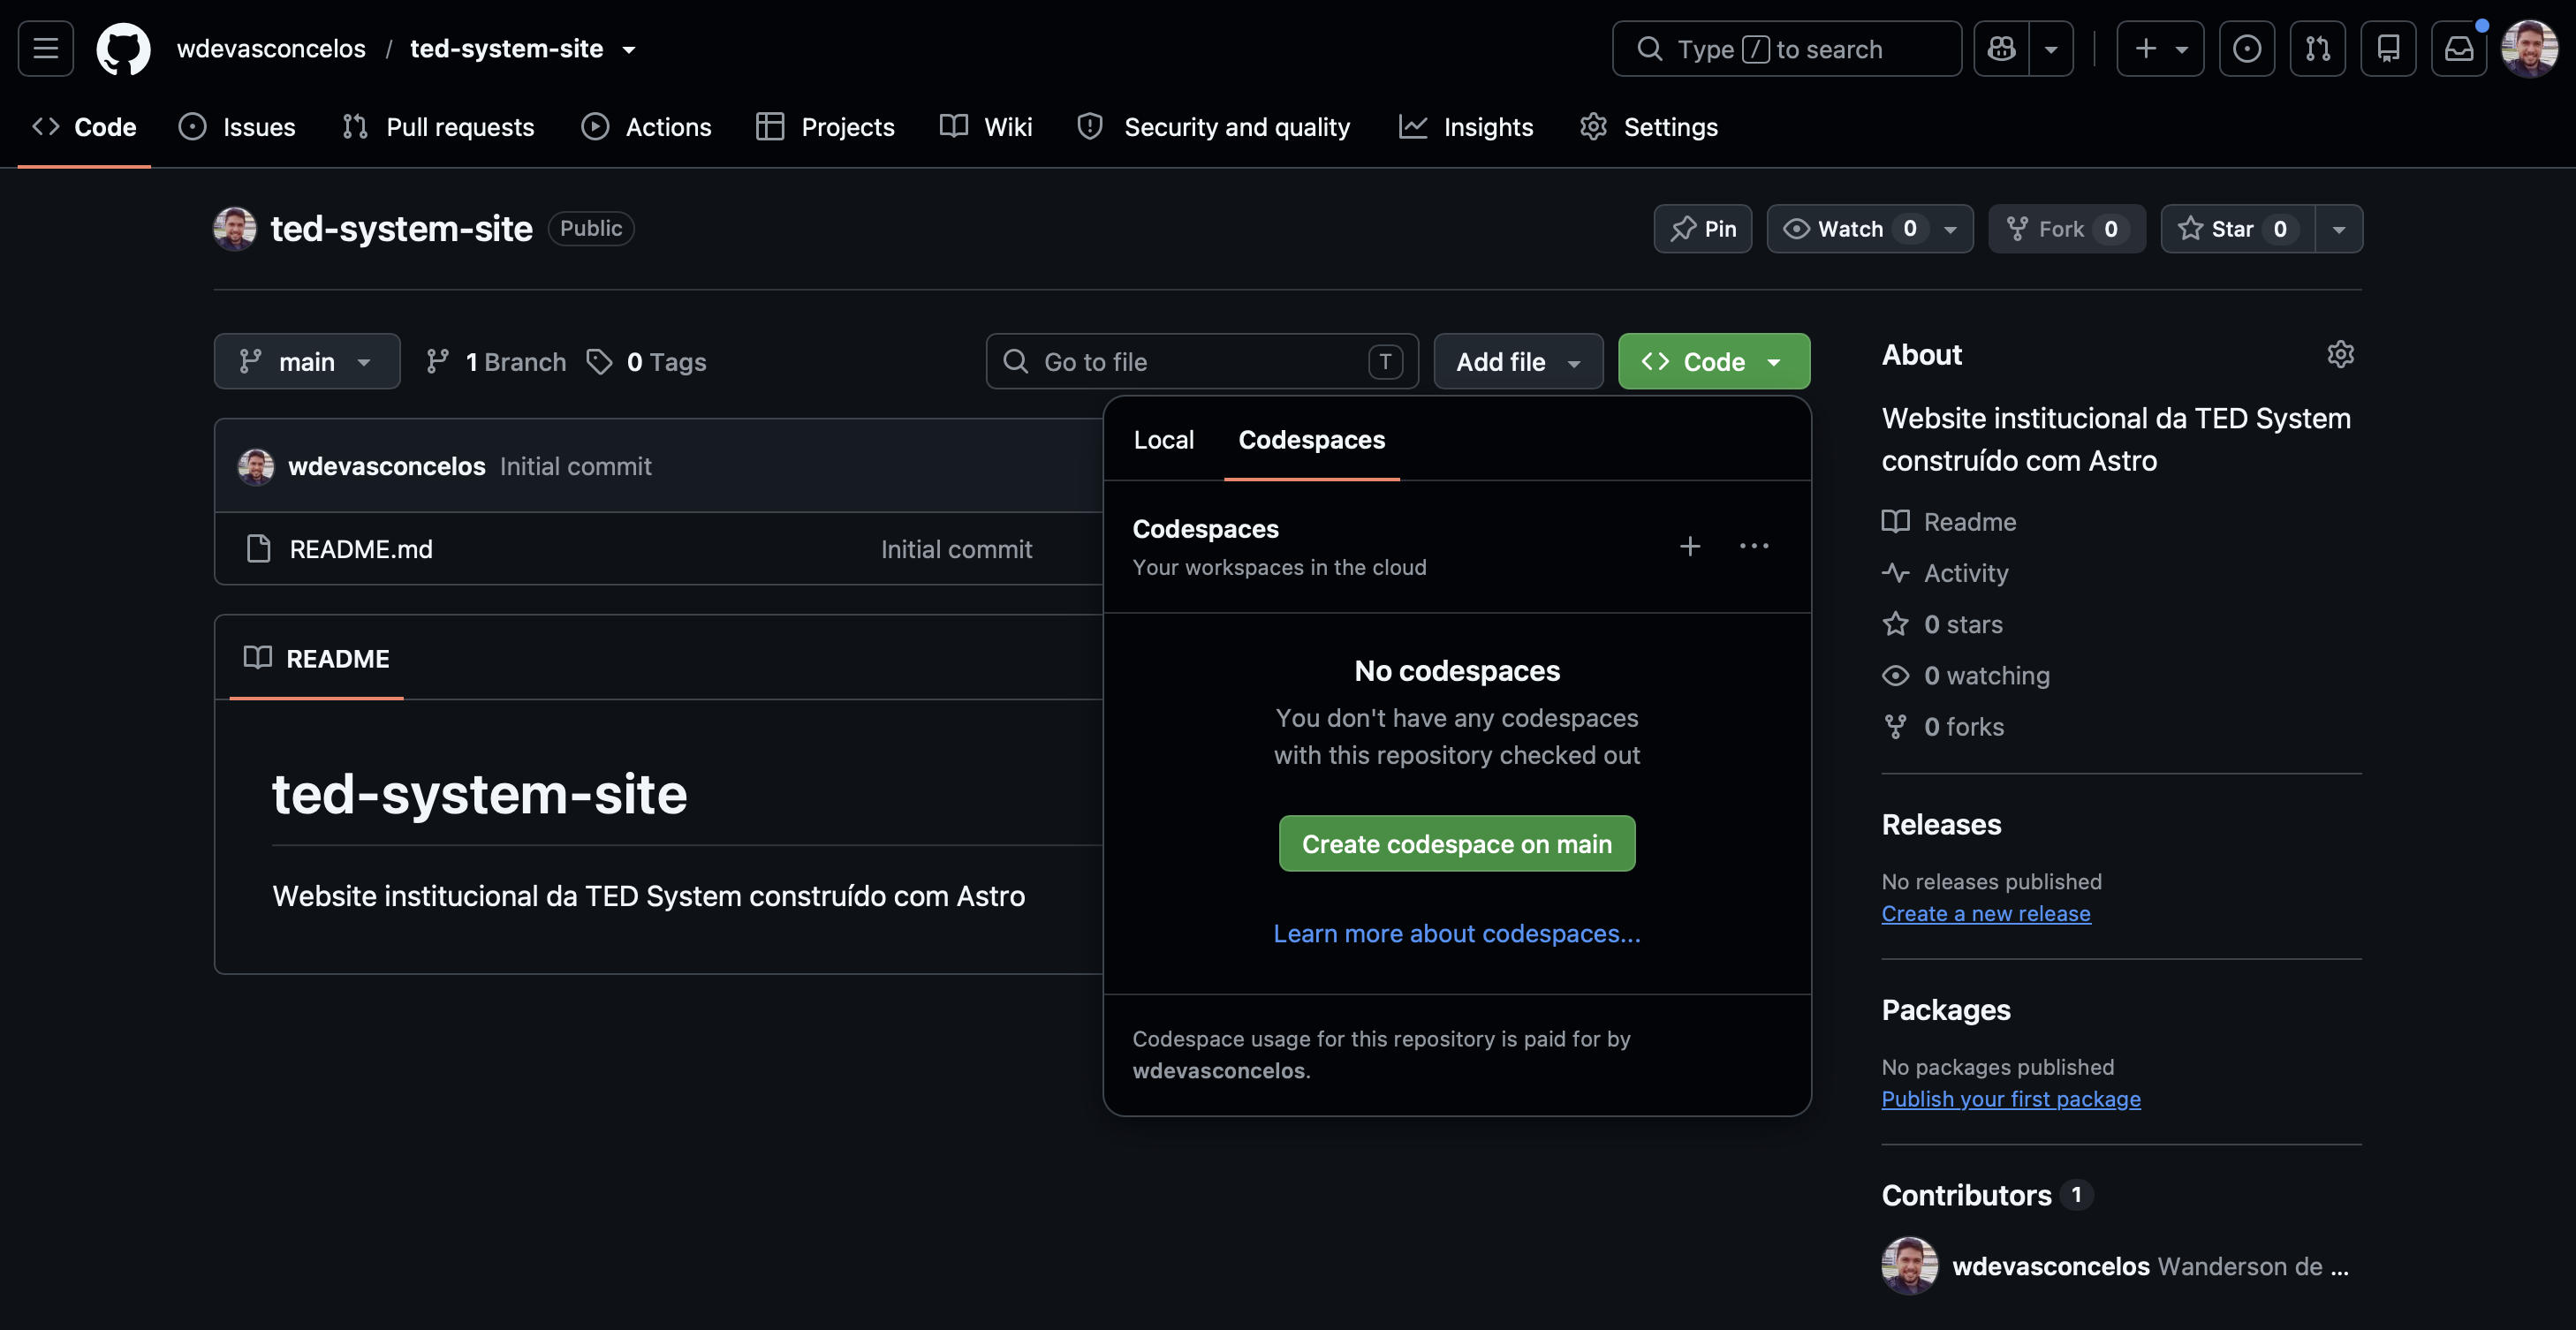Select the Codespaces tab
Screen dimensions: 2576x1330
point(1311,440)
